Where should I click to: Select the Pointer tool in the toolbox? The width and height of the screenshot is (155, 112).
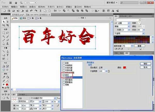4,22
